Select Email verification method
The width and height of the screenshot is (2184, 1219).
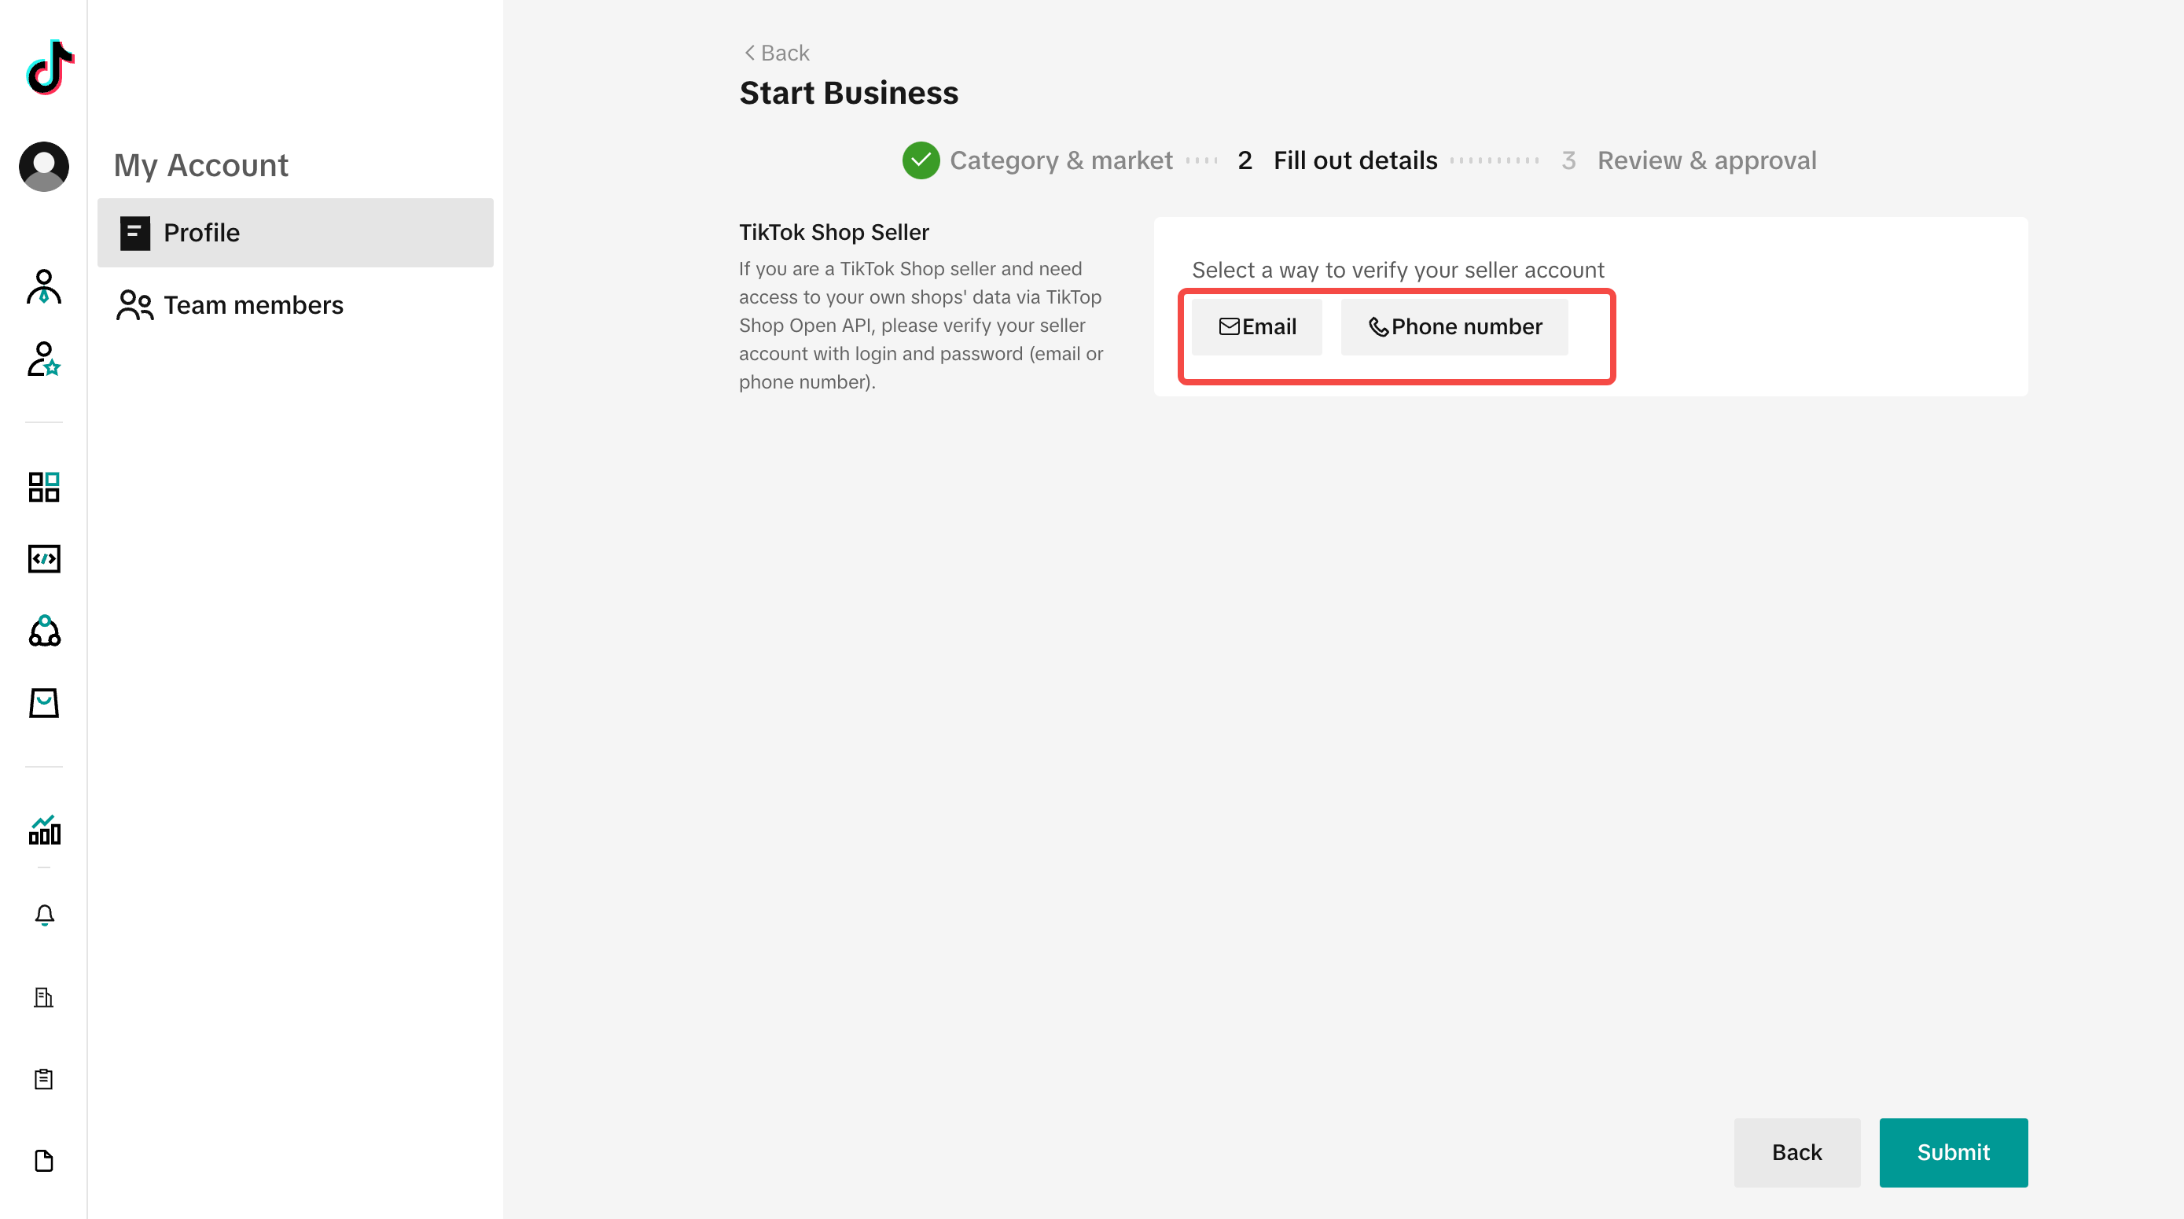tap(1256, 326)
